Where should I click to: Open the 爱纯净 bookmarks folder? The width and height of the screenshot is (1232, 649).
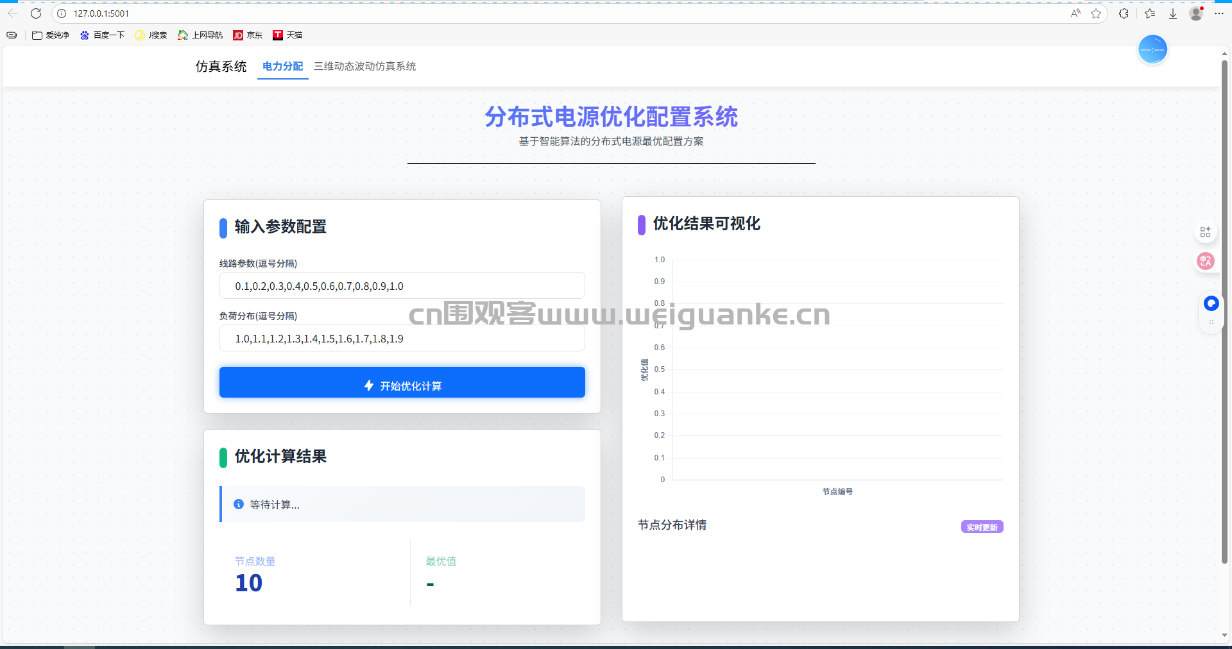pyautogui.click(x=51, y=35)
